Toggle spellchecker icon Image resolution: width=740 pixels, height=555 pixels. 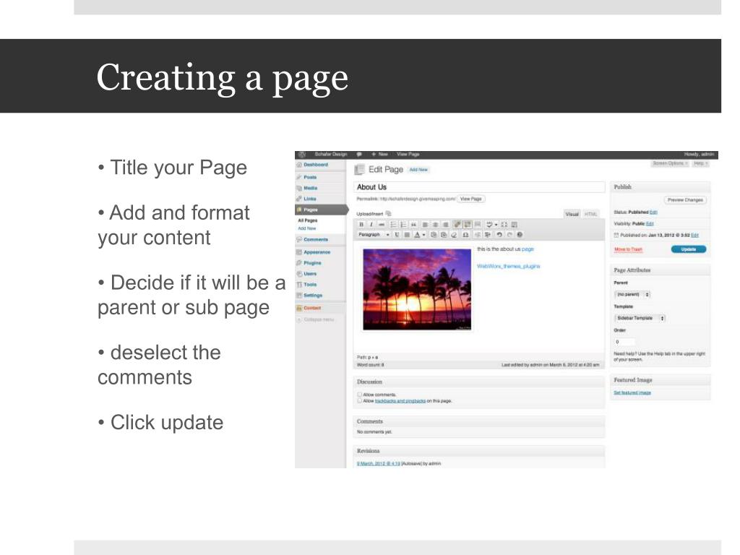click(489, 225)
